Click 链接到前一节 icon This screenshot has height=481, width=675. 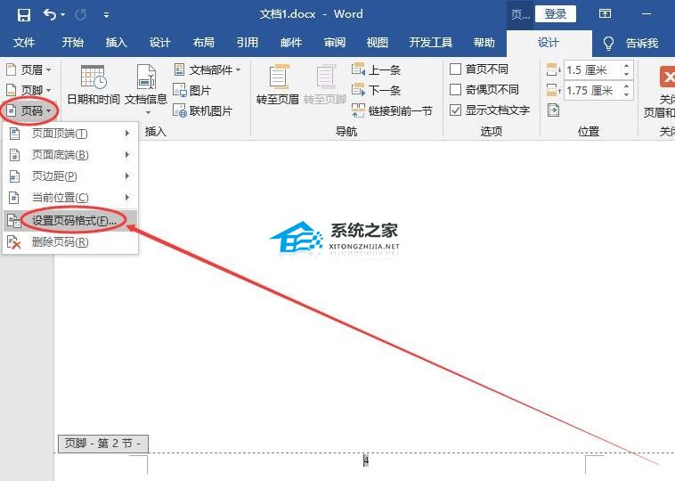[x=359, y=110]
